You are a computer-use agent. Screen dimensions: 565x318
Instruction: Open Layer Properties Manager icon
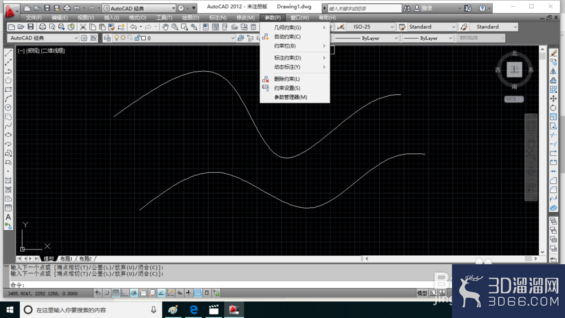coord(107,38)
